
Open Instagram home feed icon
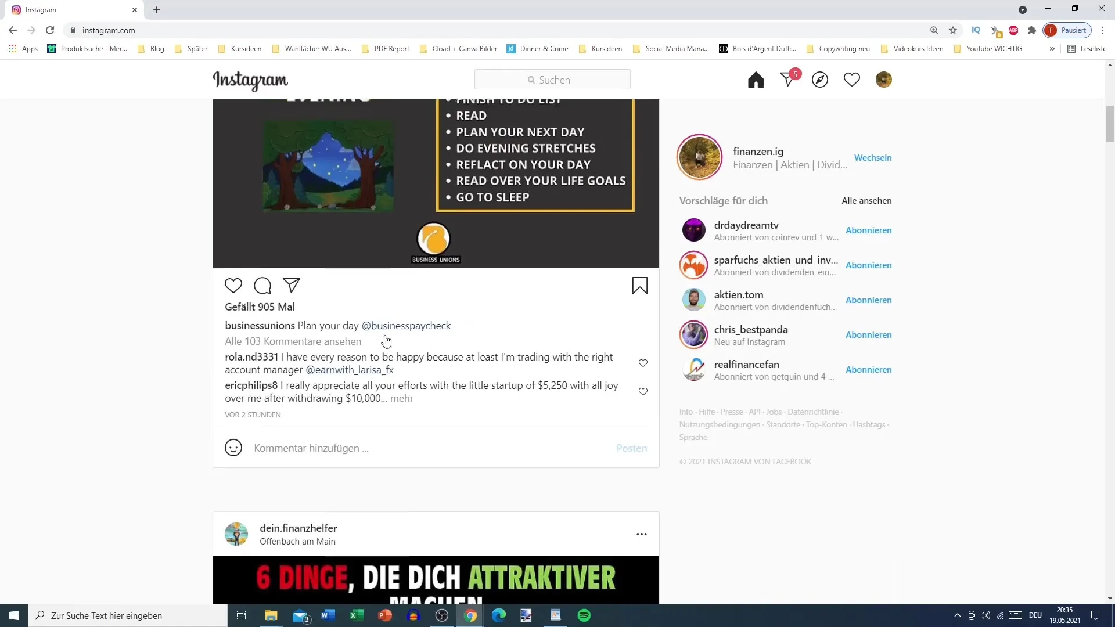click(756, 80)
